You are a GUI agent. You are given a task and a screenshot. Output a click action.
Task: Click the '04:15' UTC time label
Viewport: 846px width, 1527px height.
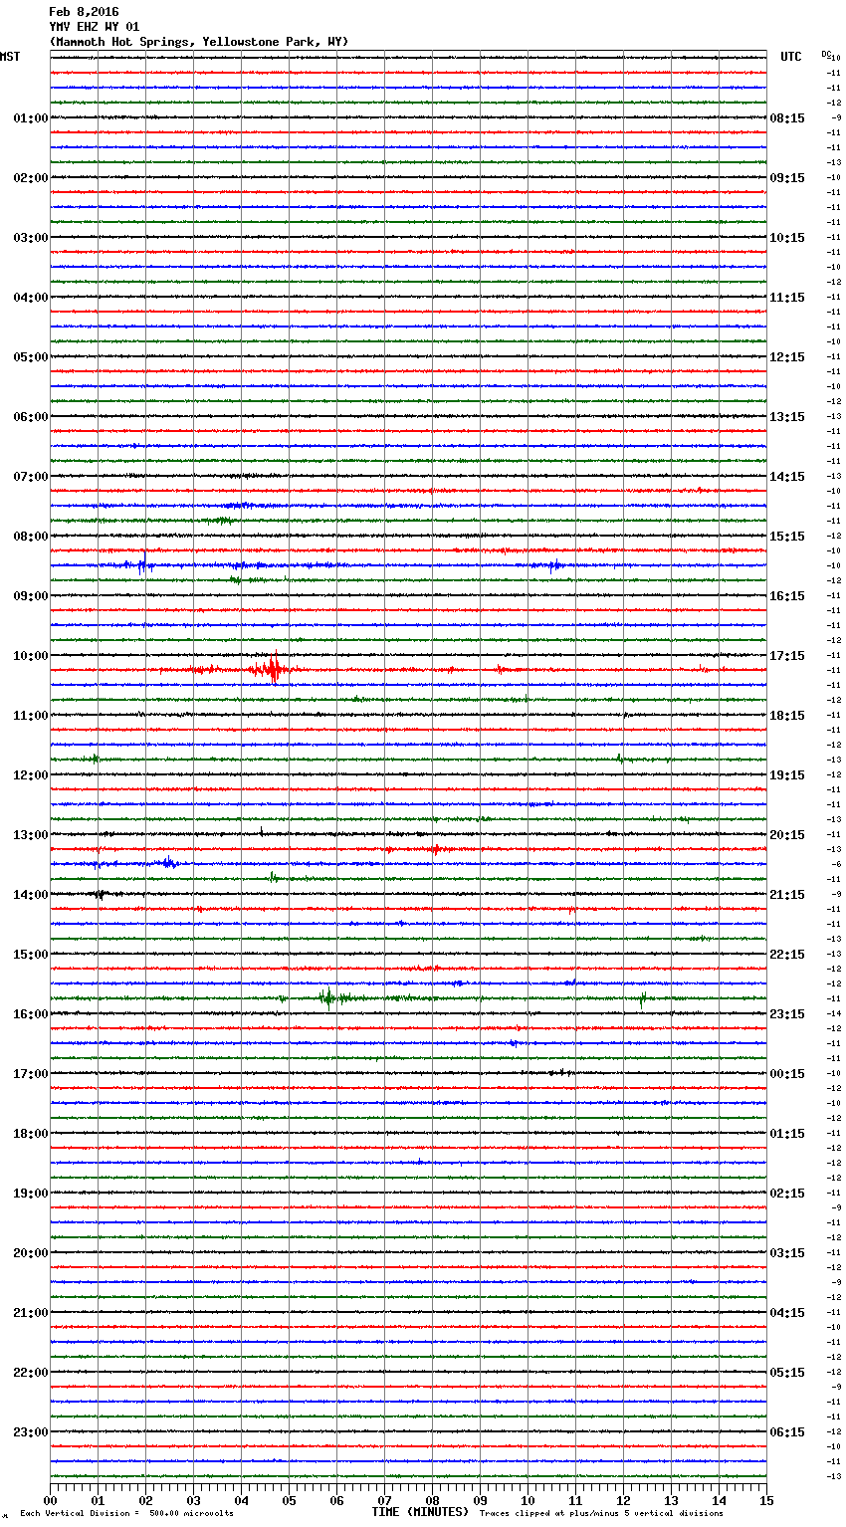pos(787,1313)
